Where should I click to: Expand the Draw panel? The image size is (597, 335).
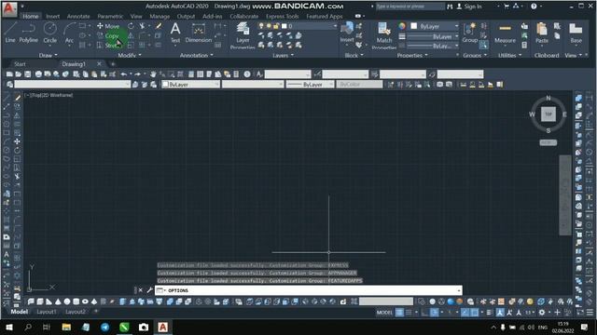pyautogui.click(x=48, y=55)
